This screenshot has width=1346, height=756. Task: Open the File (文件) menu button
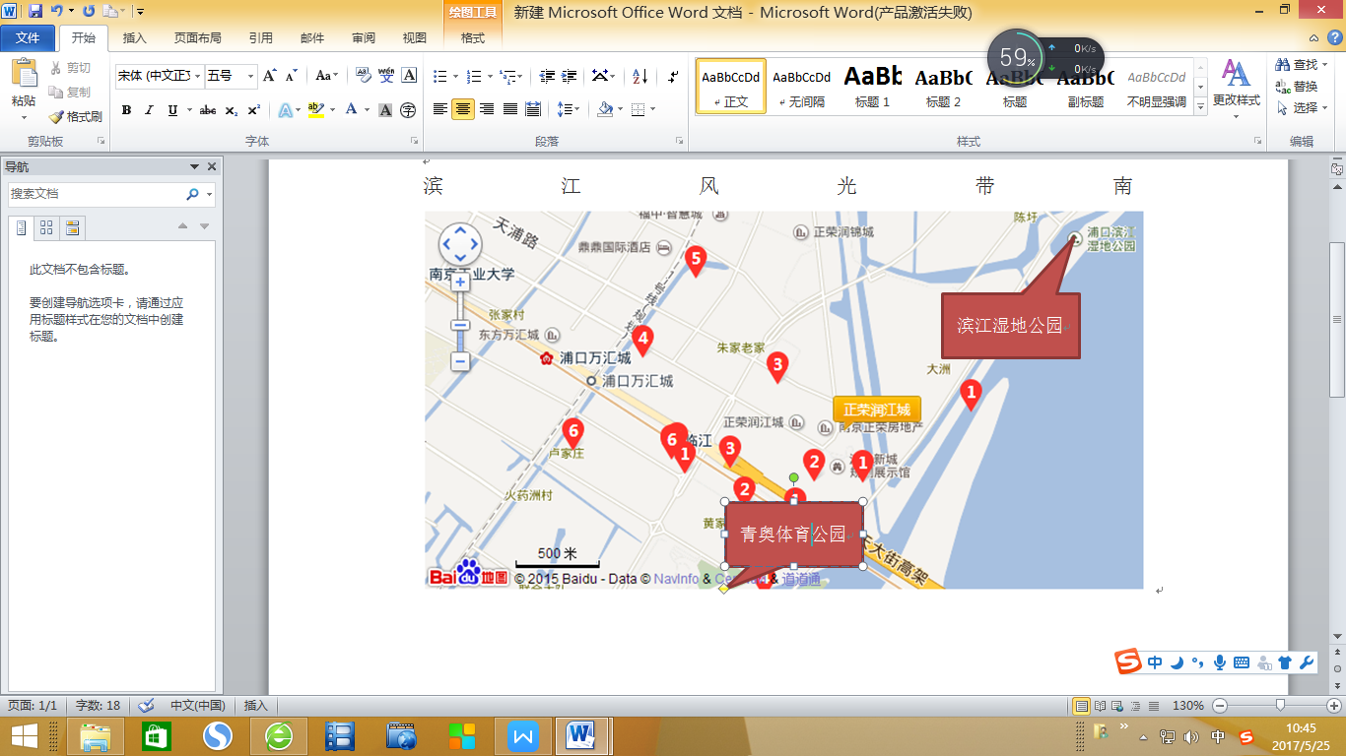28,38
